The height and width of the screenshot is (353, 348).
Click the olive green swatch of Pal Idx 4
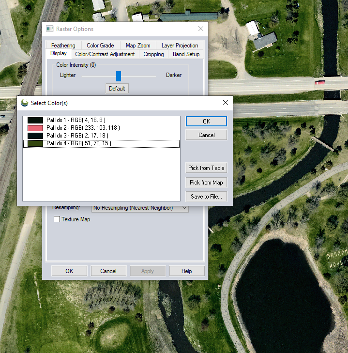click(35, 143)
